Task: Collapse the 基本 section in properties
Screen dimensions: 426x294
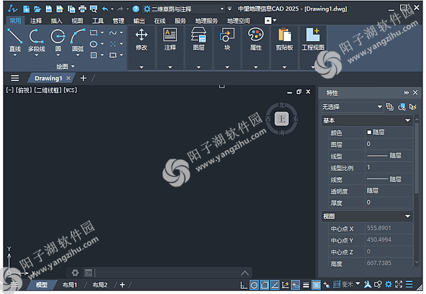Action: click(407, 120)
